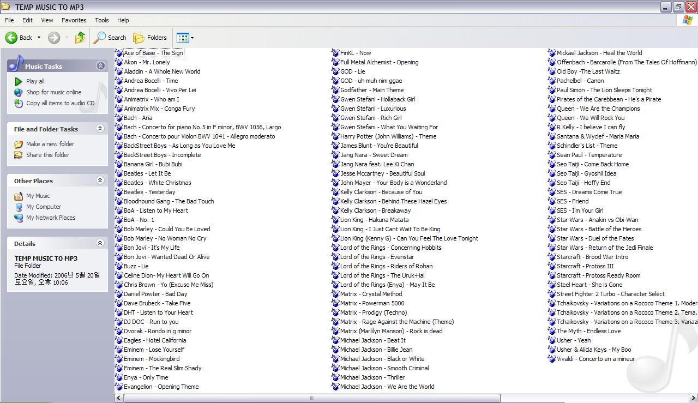698x403 pixels.
Task: Select the Lion King - Hakuna Matata file icon
Action: click(x=335, y=220)
